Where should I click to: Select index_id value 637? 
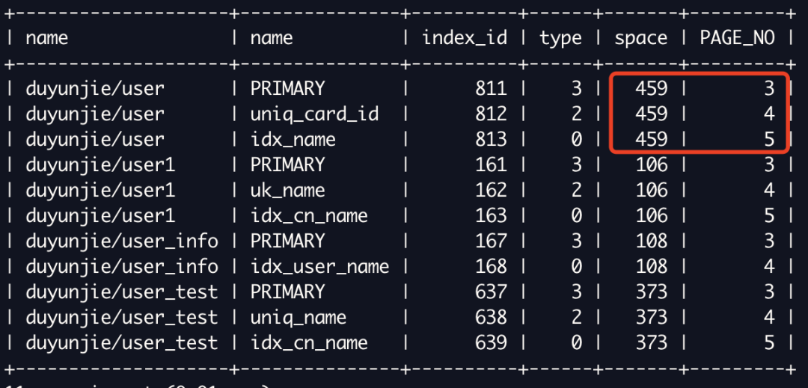click(x=491, y=292)
